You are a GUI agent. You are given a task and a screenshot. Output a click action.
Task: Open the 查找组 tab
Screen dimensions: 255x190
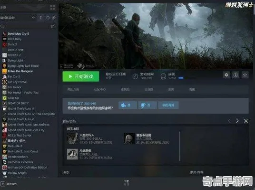[x=125, y=89]
